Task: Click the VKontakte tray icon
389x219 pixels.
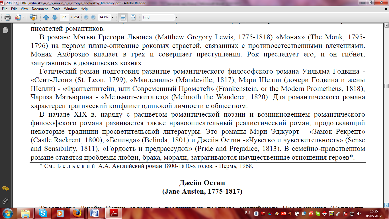Action: (256, 213)
